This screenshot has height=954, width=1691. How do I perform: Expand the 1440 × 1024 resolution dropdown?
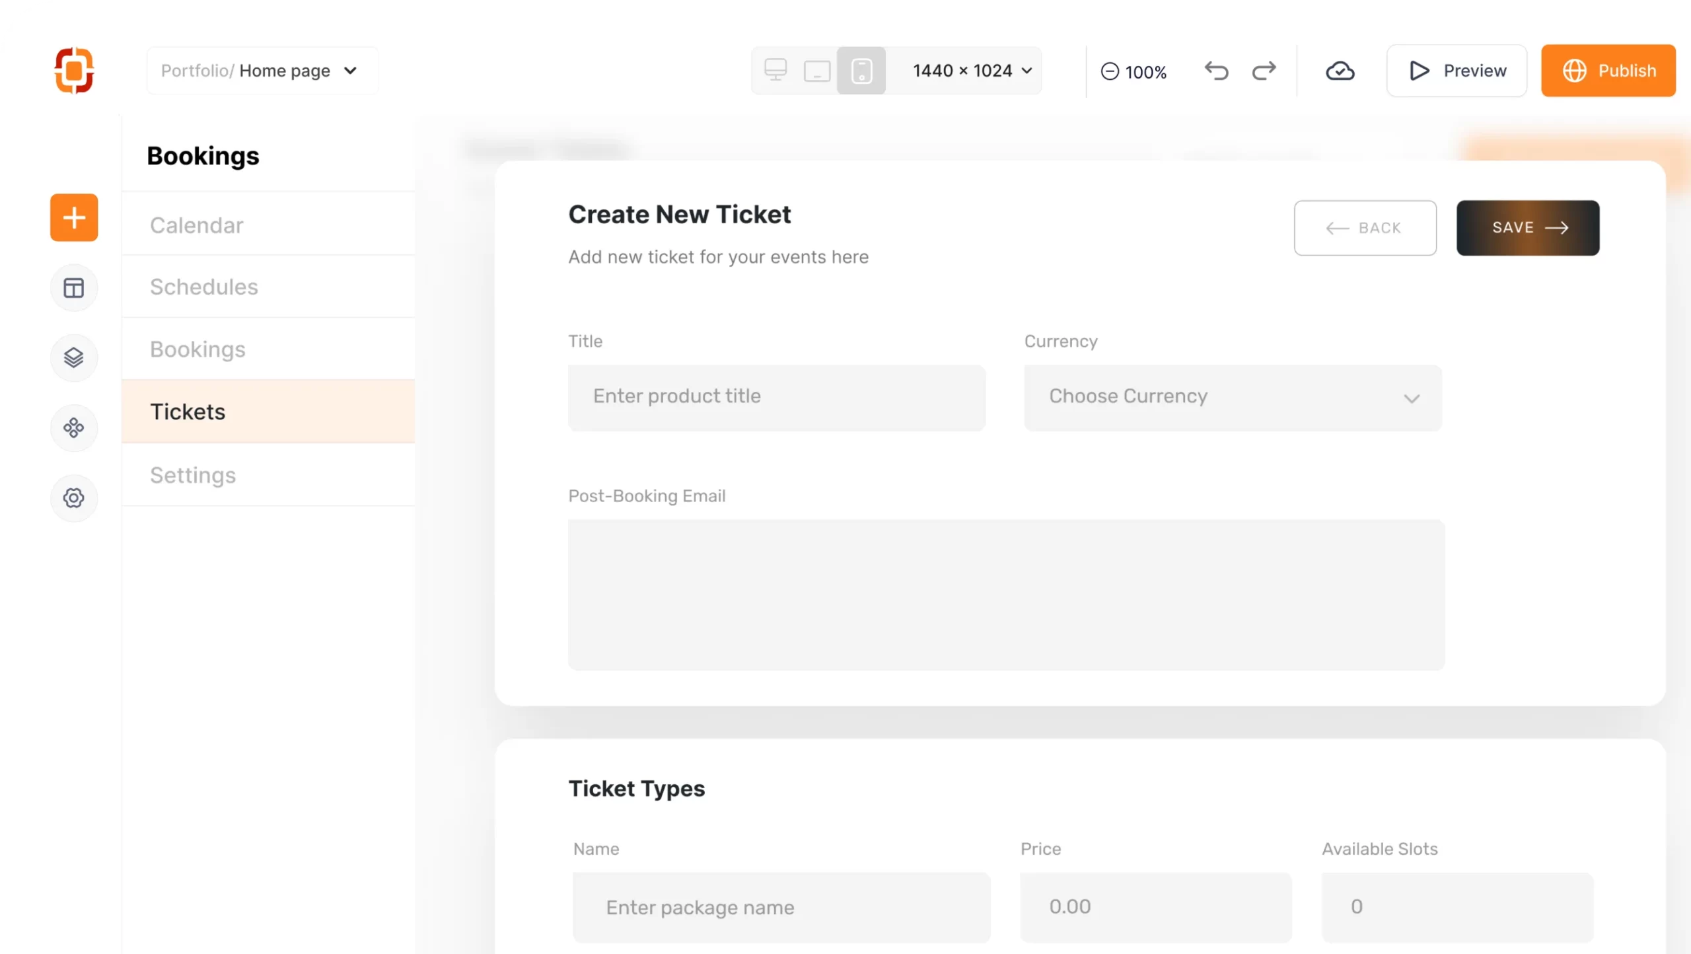click(972, 71)
